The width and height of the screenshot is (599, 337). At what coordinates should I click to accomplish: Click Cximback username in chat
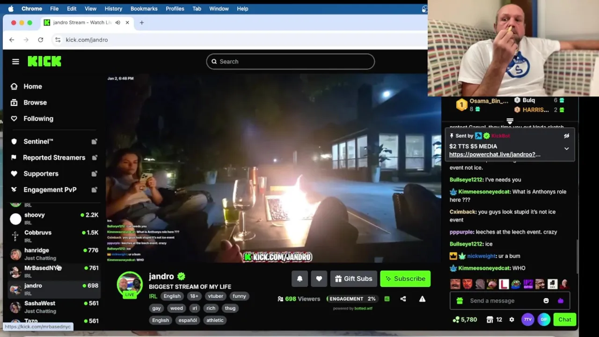(x=463, y=212)
